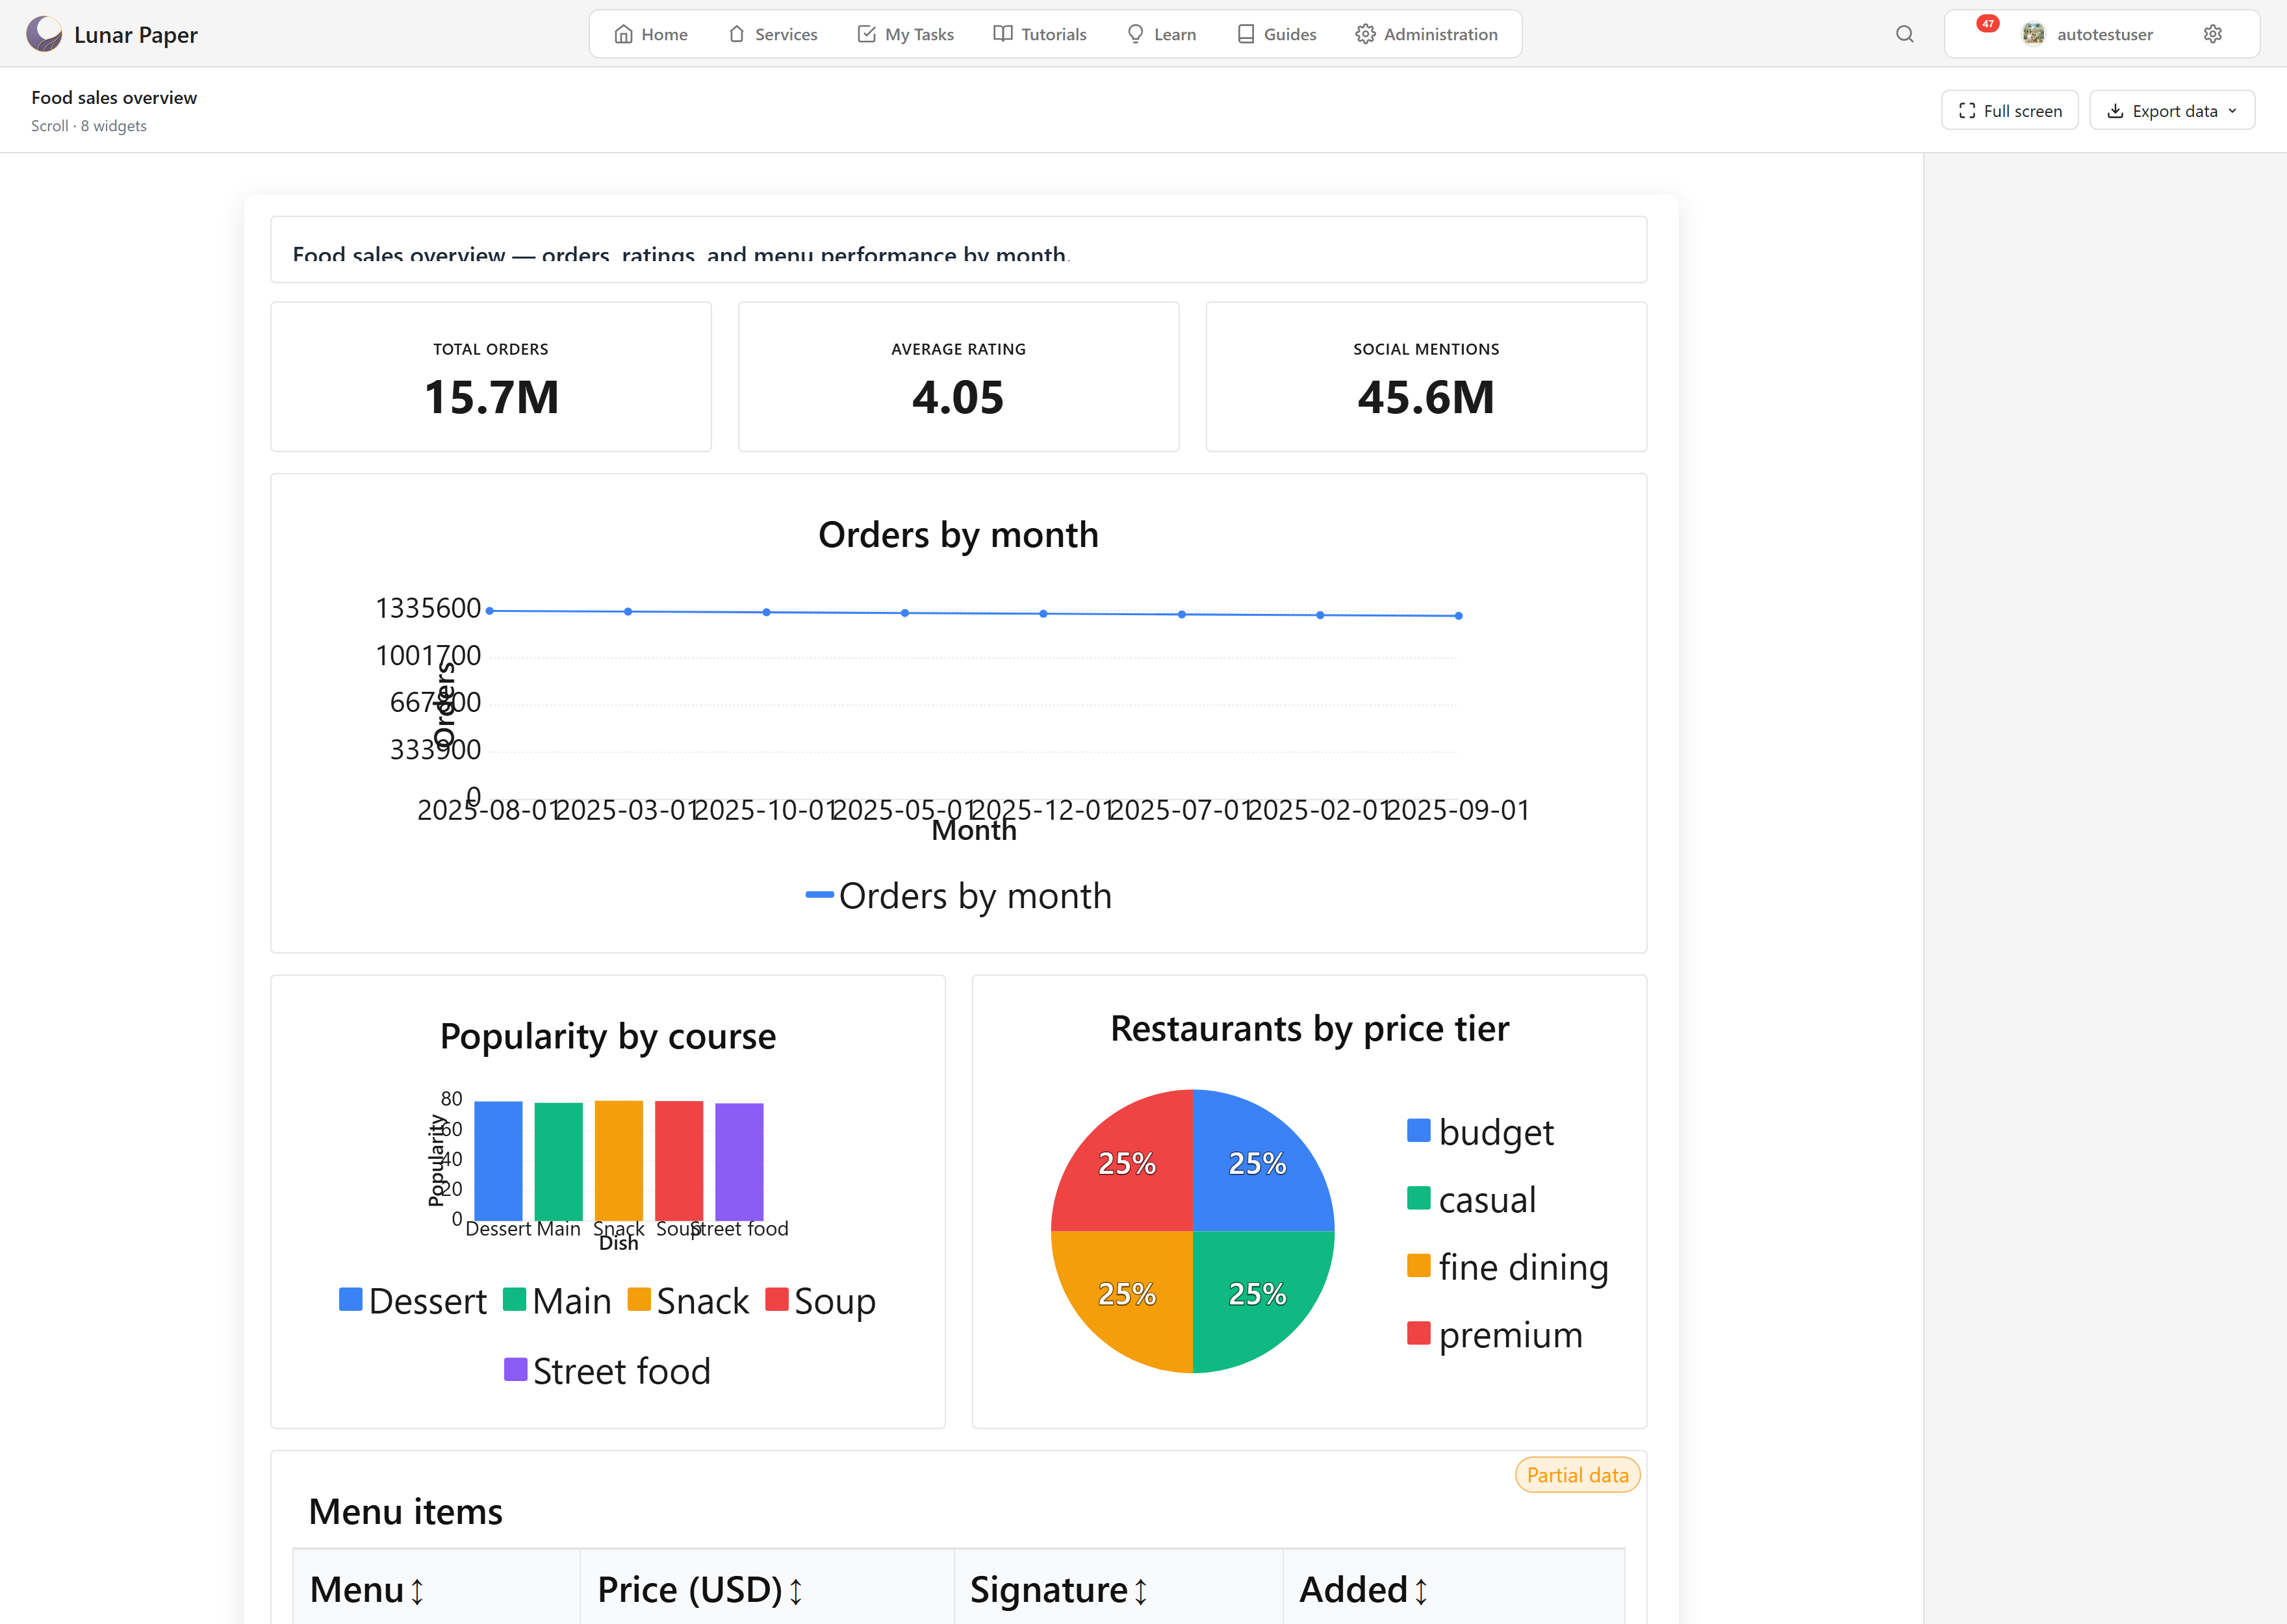The image size is (2287, 1624).
Task: Click the 'Food sales overview' page title
Action: coord(114,97)
